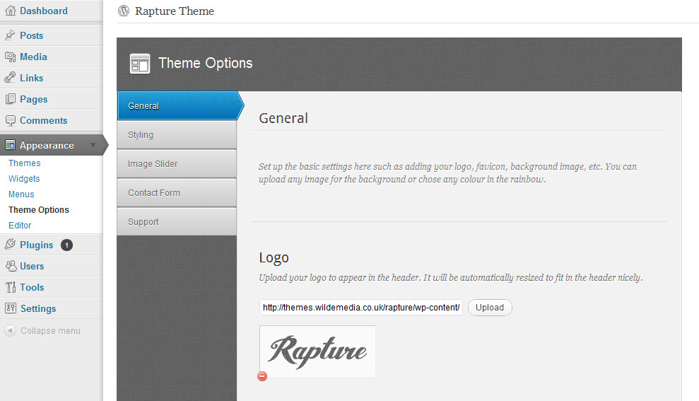Open the Appearance menu label
This screenshot has height=401, width=699.
tap(47, 145)
